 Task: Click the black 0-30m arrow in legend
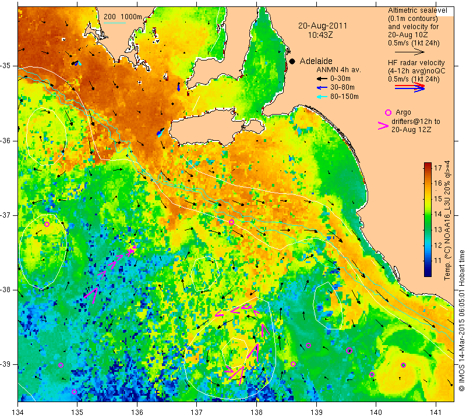tap(322, 79)
